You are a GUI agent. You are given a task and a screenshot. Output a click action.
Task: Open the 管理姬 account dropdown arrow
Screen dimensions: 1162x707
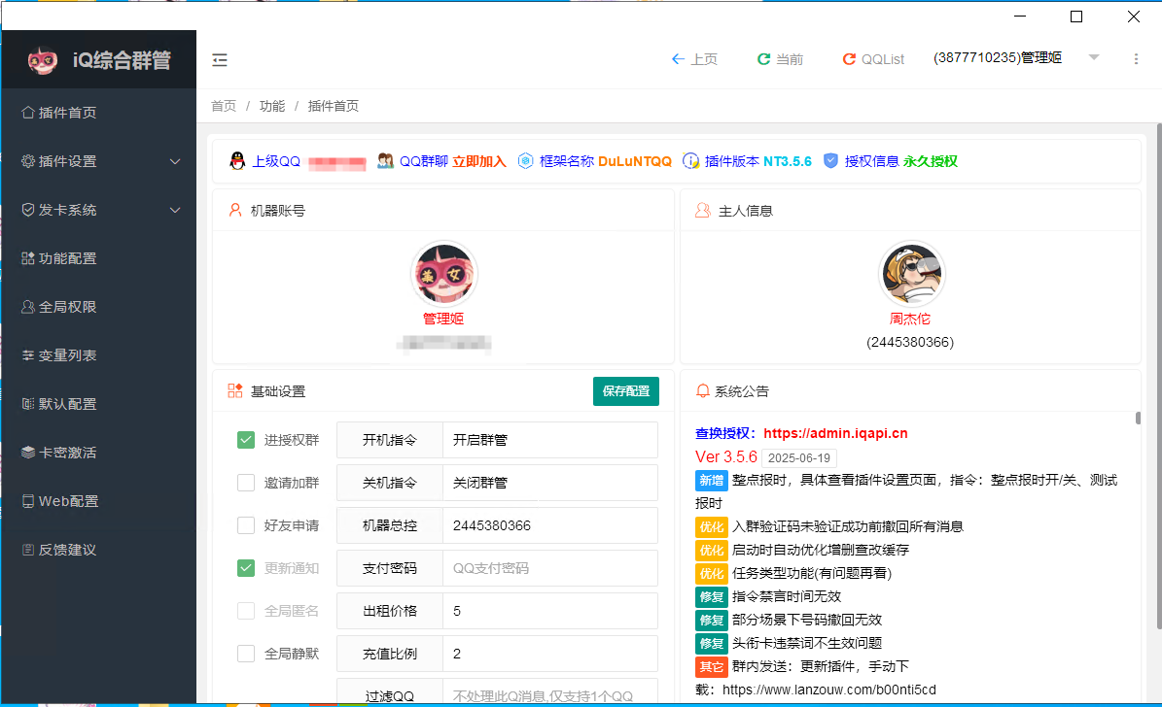click(x=1094, y=58)
